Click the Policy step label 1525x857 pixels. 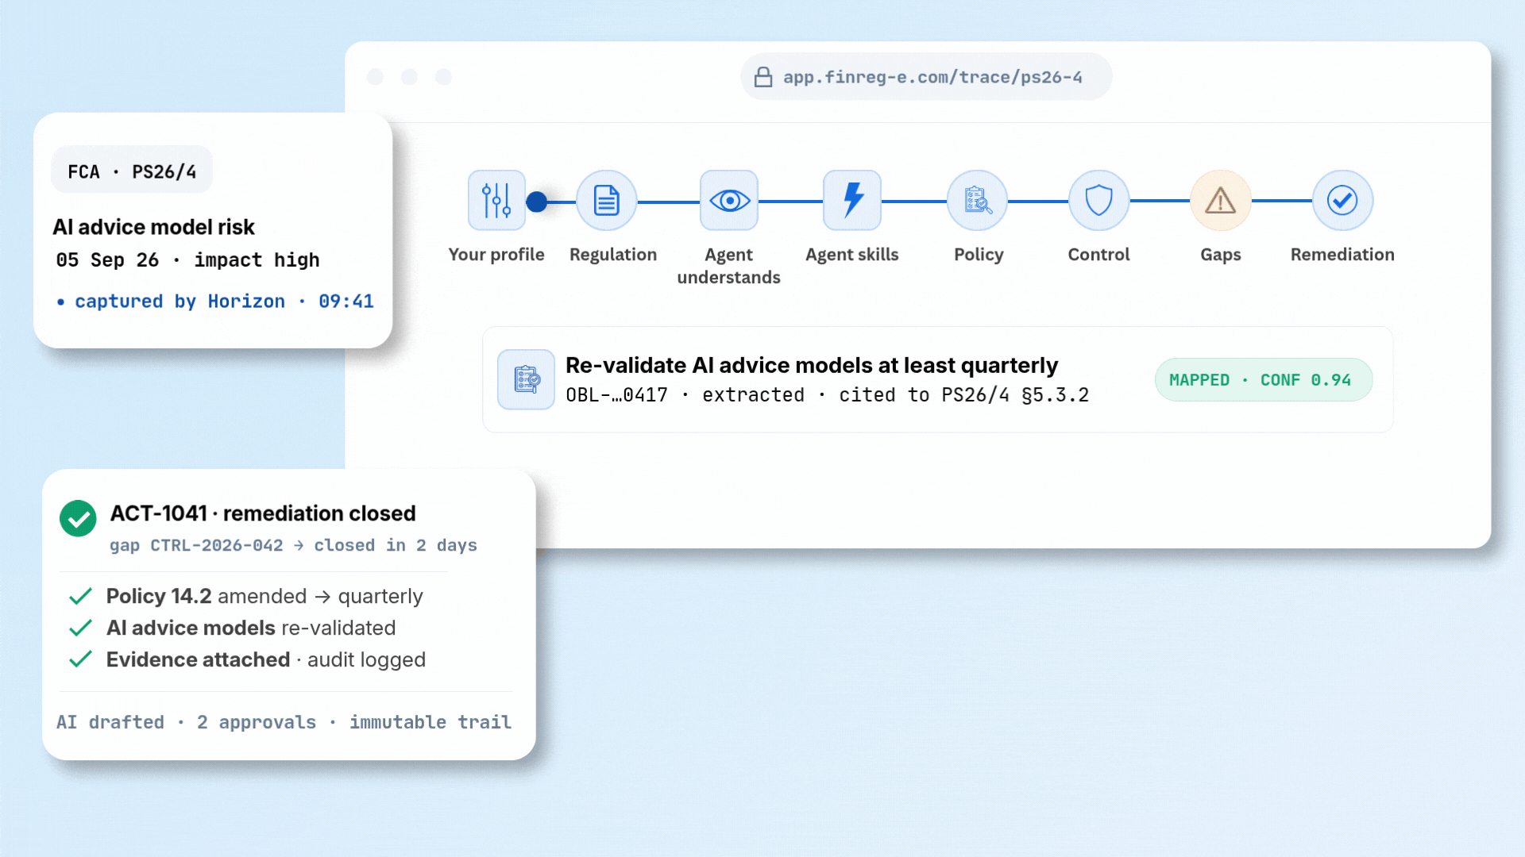click(979, 255)
